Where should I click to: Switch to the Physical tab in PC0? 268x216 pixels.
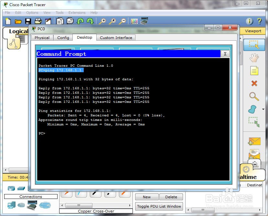tap(42, 38)
